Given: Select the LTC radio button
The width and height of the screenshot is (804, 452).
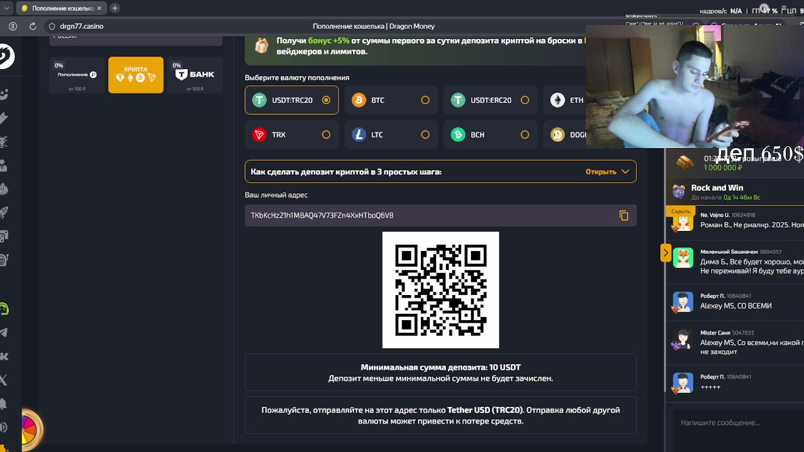Looking at the screenshot, I should [x=425, y=134].
